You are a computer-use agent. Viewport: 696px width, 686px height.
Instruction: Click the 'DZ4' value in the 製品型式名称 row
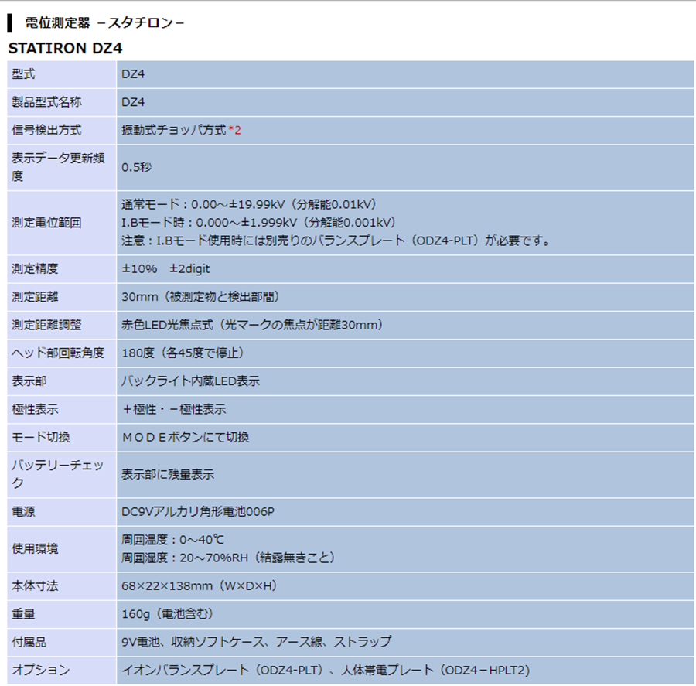pos(133,102)
